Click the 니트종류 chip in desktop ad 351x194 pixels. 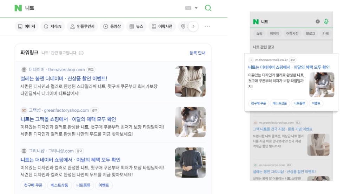tap(83, 185)
